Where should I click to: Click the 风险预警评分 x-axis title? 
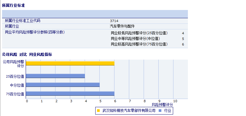point(163,105)
